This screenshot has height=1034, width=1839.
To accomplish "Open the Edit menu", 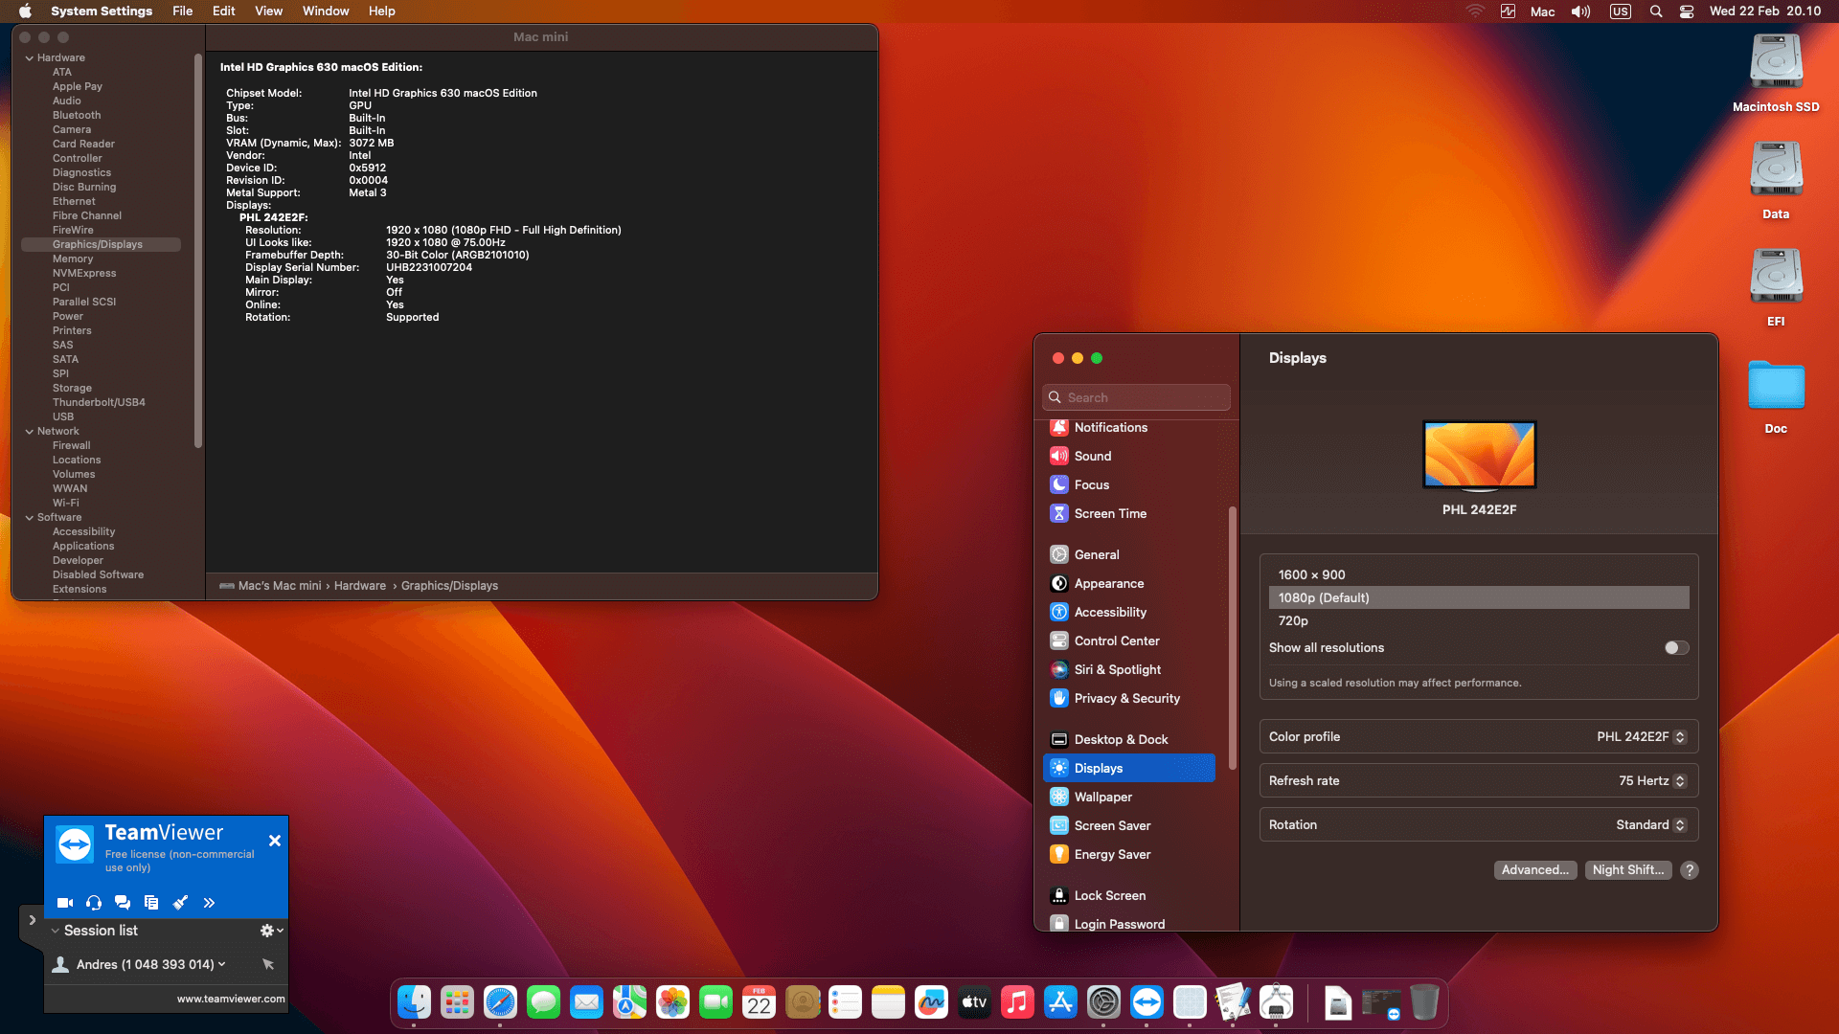I will click(x=224, y=11).
